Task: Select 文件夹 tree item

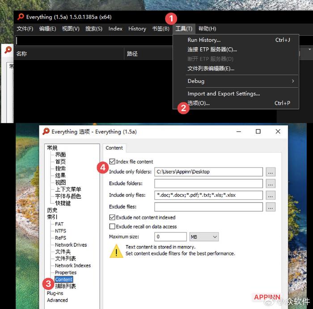Action: [x=63, y=252]
